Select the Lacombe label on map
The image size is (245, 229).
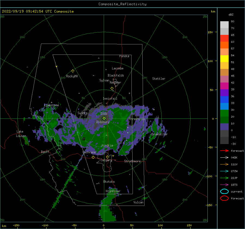[118, 68]
